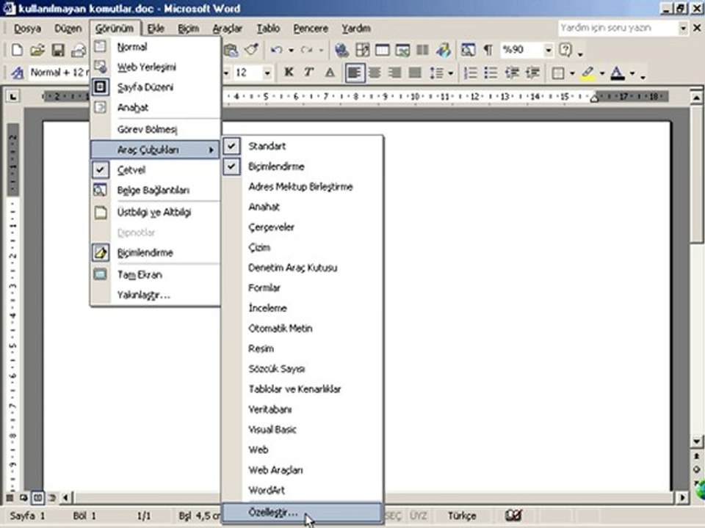Open the Düzen menu
705x528 pixels.
click(x=68, y=29)
